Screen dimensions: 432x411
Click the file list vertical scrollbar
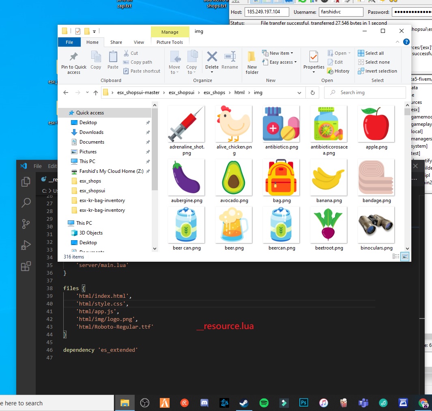407,176
